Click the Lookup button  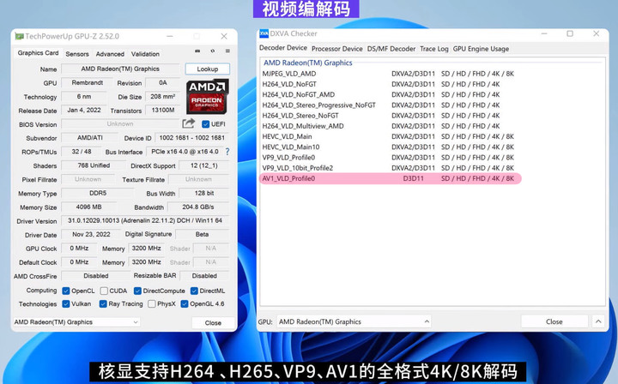(x=208, y=69)
